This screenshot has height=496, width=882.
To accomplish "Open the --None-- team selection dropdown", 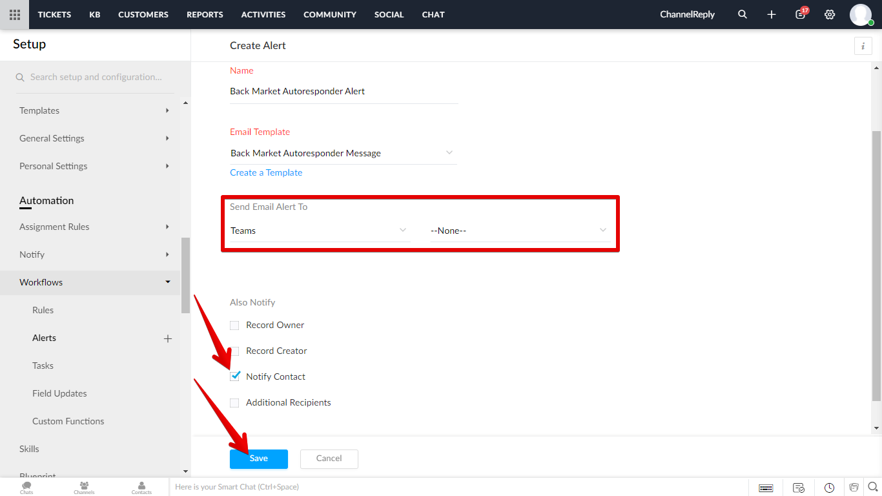I will tap(520, 231).
